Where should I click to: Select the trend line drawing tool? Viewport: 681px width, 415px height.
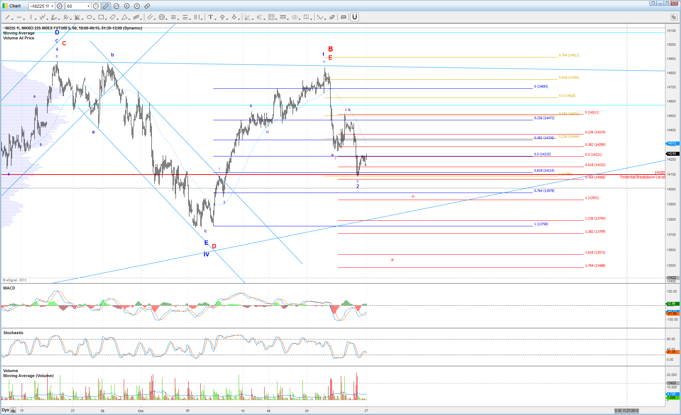point(7,17)
